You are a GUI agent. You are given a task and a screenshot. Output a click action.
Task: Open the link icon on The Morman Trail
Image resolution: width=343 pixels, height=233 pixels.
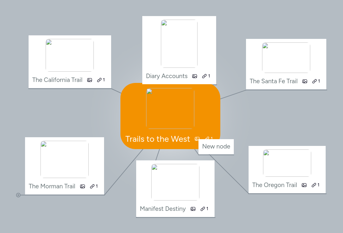click(92, 186)
